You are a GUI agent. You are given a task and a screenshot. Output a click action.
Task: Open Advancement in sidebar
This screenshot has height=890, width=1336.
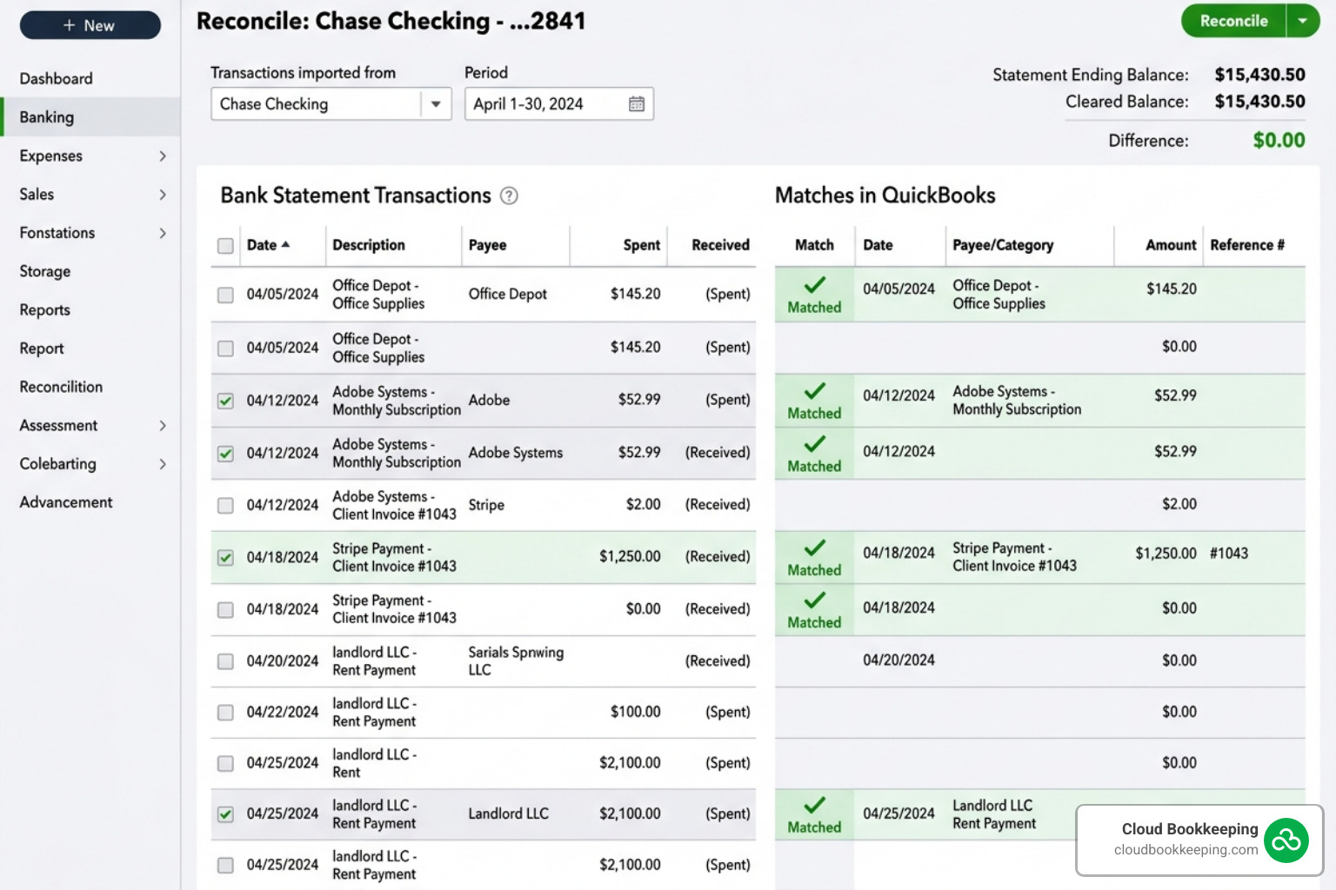[x=66, y=502]
